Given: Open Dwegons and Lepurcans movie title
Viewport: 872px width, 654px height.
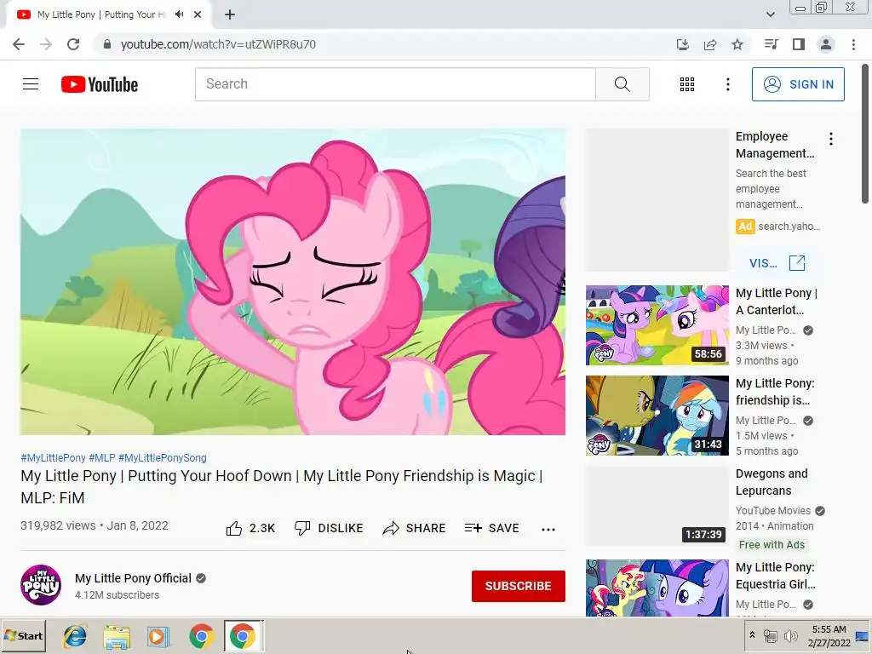Looking at the screenshot, I should click(772, 482).
